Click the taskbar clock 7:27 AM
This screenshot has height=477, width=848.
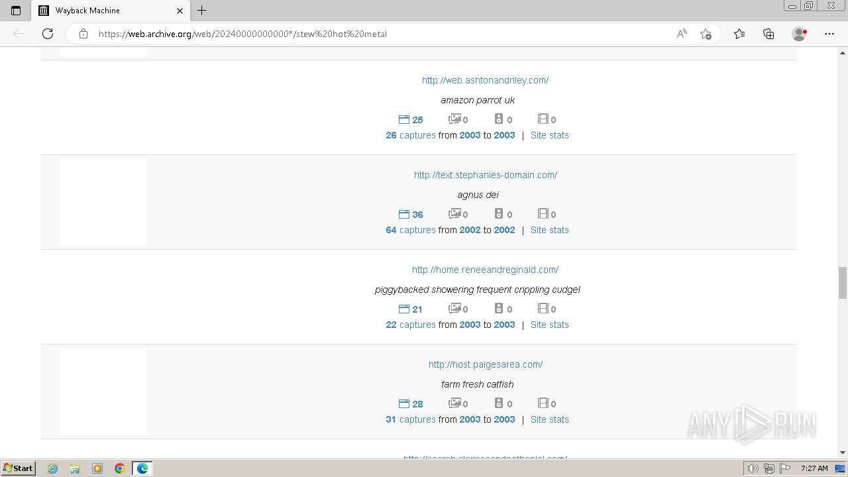[814, 468]
